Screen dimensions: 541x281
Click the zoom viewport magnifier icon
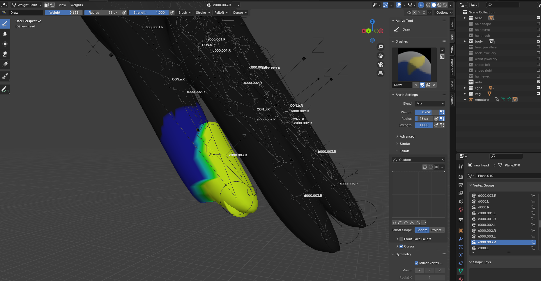381,47
